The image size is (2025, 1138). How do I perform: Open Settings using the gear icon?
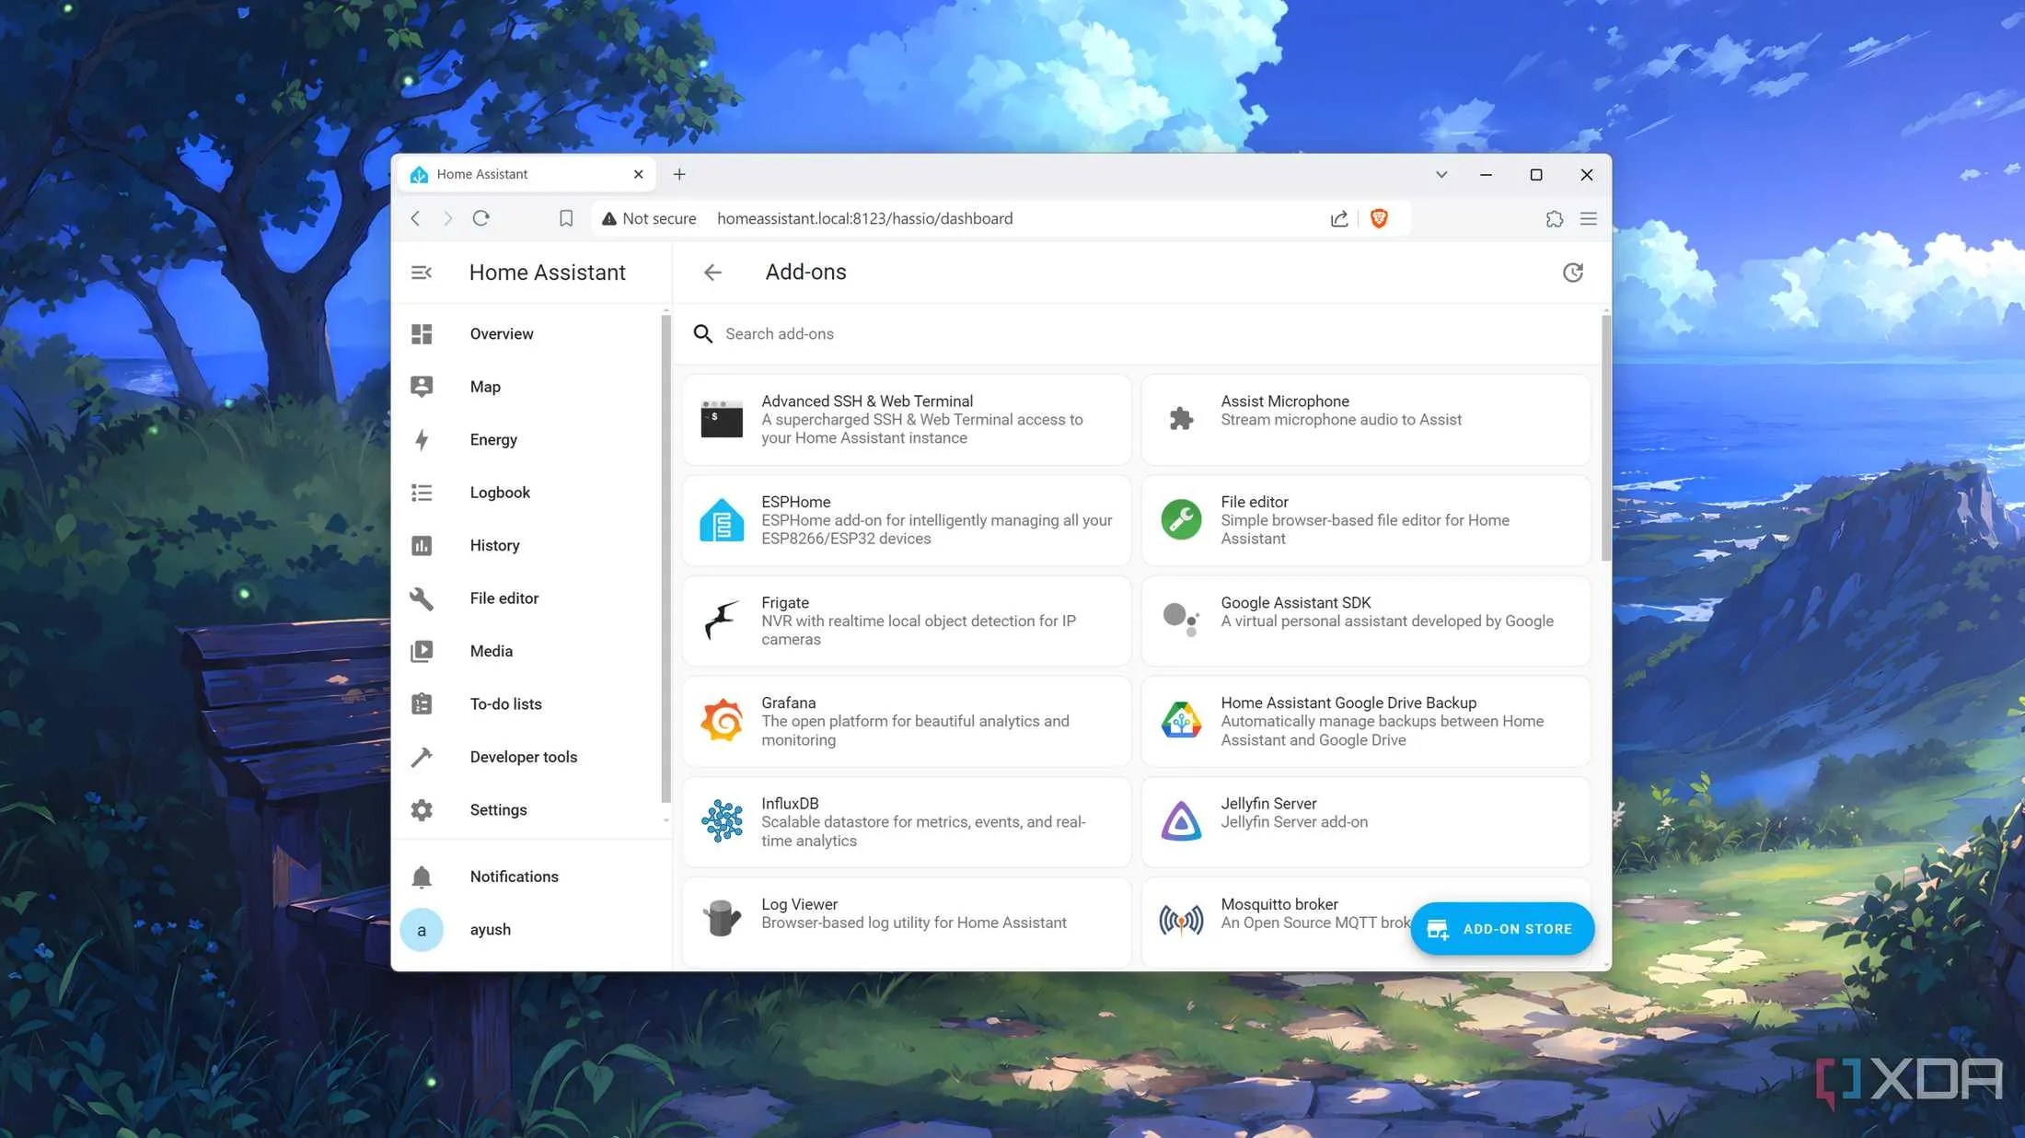(x=422, y=809)
